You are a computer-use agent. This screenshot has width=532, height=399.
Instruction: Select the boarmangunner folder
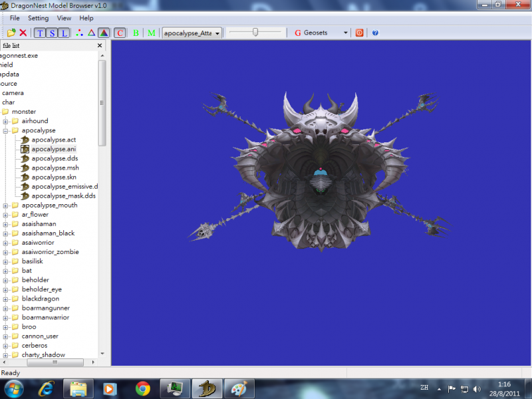tap(46, 308)
